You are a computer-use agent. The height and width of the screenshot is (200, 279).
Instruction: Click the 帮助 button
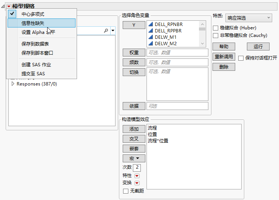tap(224, 46)
